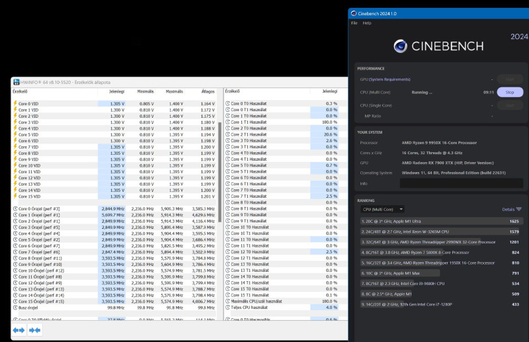The height and width of the screenshot is (342, 529).
Task: Select the Threadripper 2990WX ranking entry
Action: pos(442,242)
